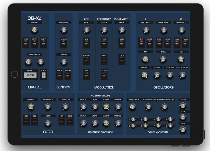The height and width of the screenshot is (151, 210).
Task: Click the Spread knob
Action: [x=64, y=62]
